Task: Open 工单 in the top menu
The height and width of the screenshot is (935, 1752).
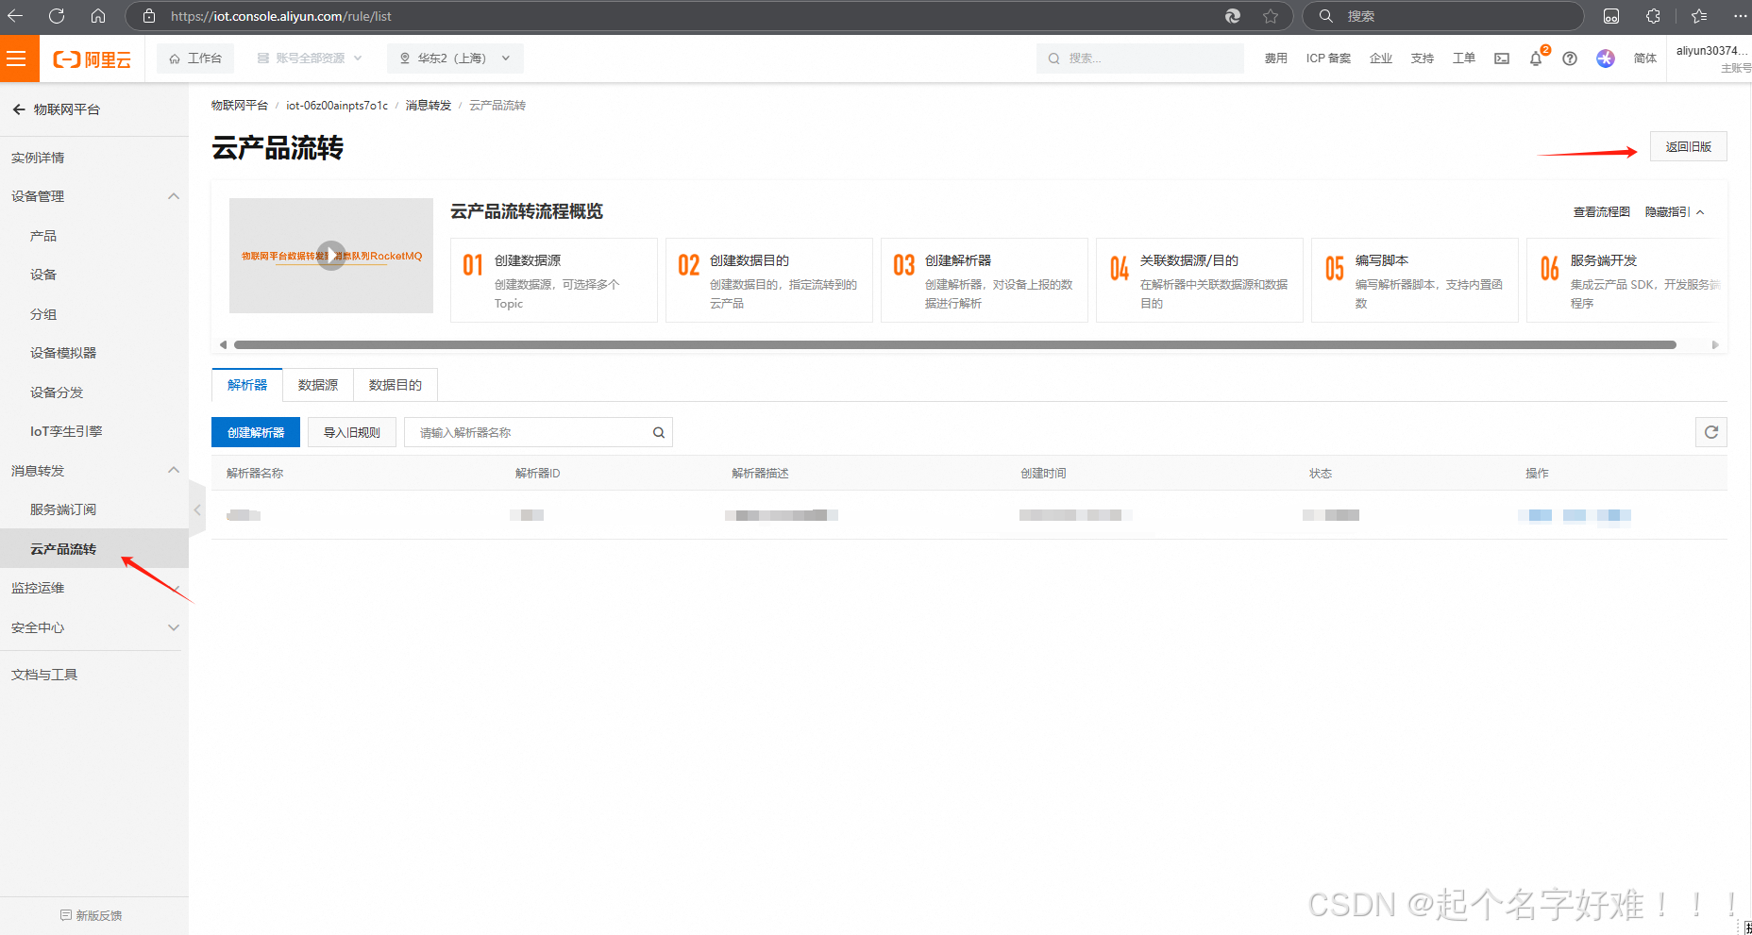Action: point(1464,58)
